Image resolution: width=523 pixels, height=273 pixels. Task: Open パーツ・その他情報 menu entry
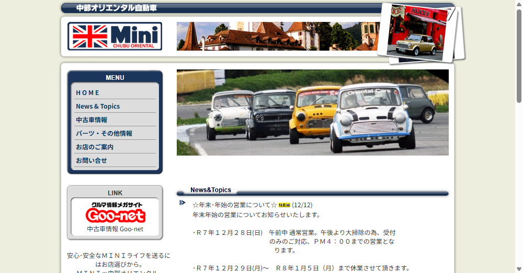coord(104,133)
